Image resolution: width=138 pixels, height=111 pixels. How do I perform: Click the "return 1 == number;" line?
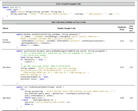point(30,45)
